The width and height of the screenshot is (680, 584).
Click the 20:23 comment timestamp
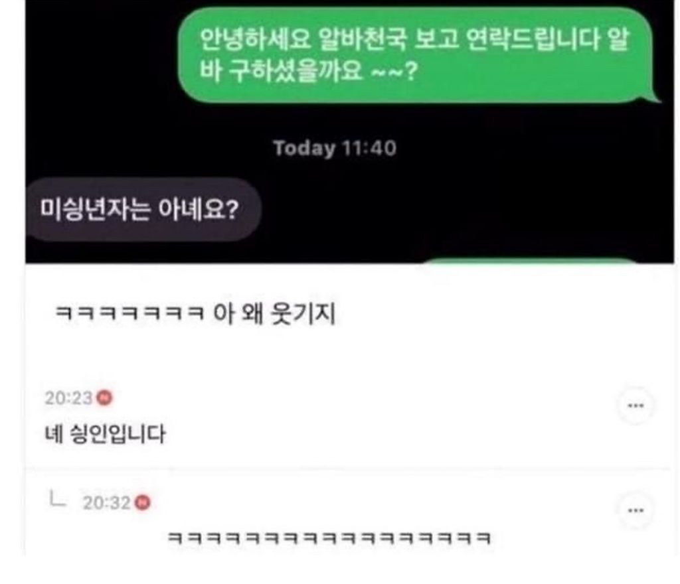click(x=68, y=398)
